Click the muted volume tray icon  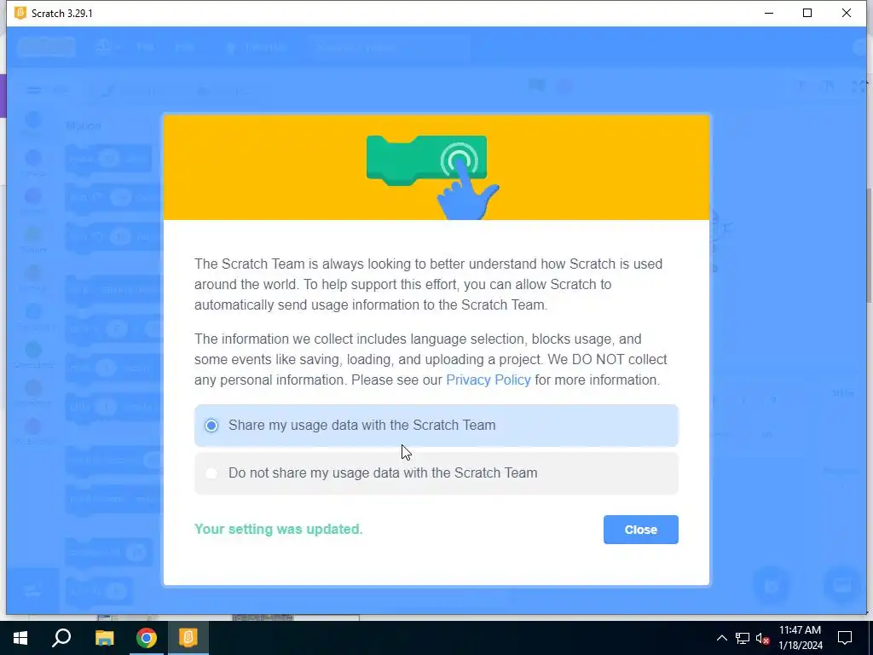[762, 638]
